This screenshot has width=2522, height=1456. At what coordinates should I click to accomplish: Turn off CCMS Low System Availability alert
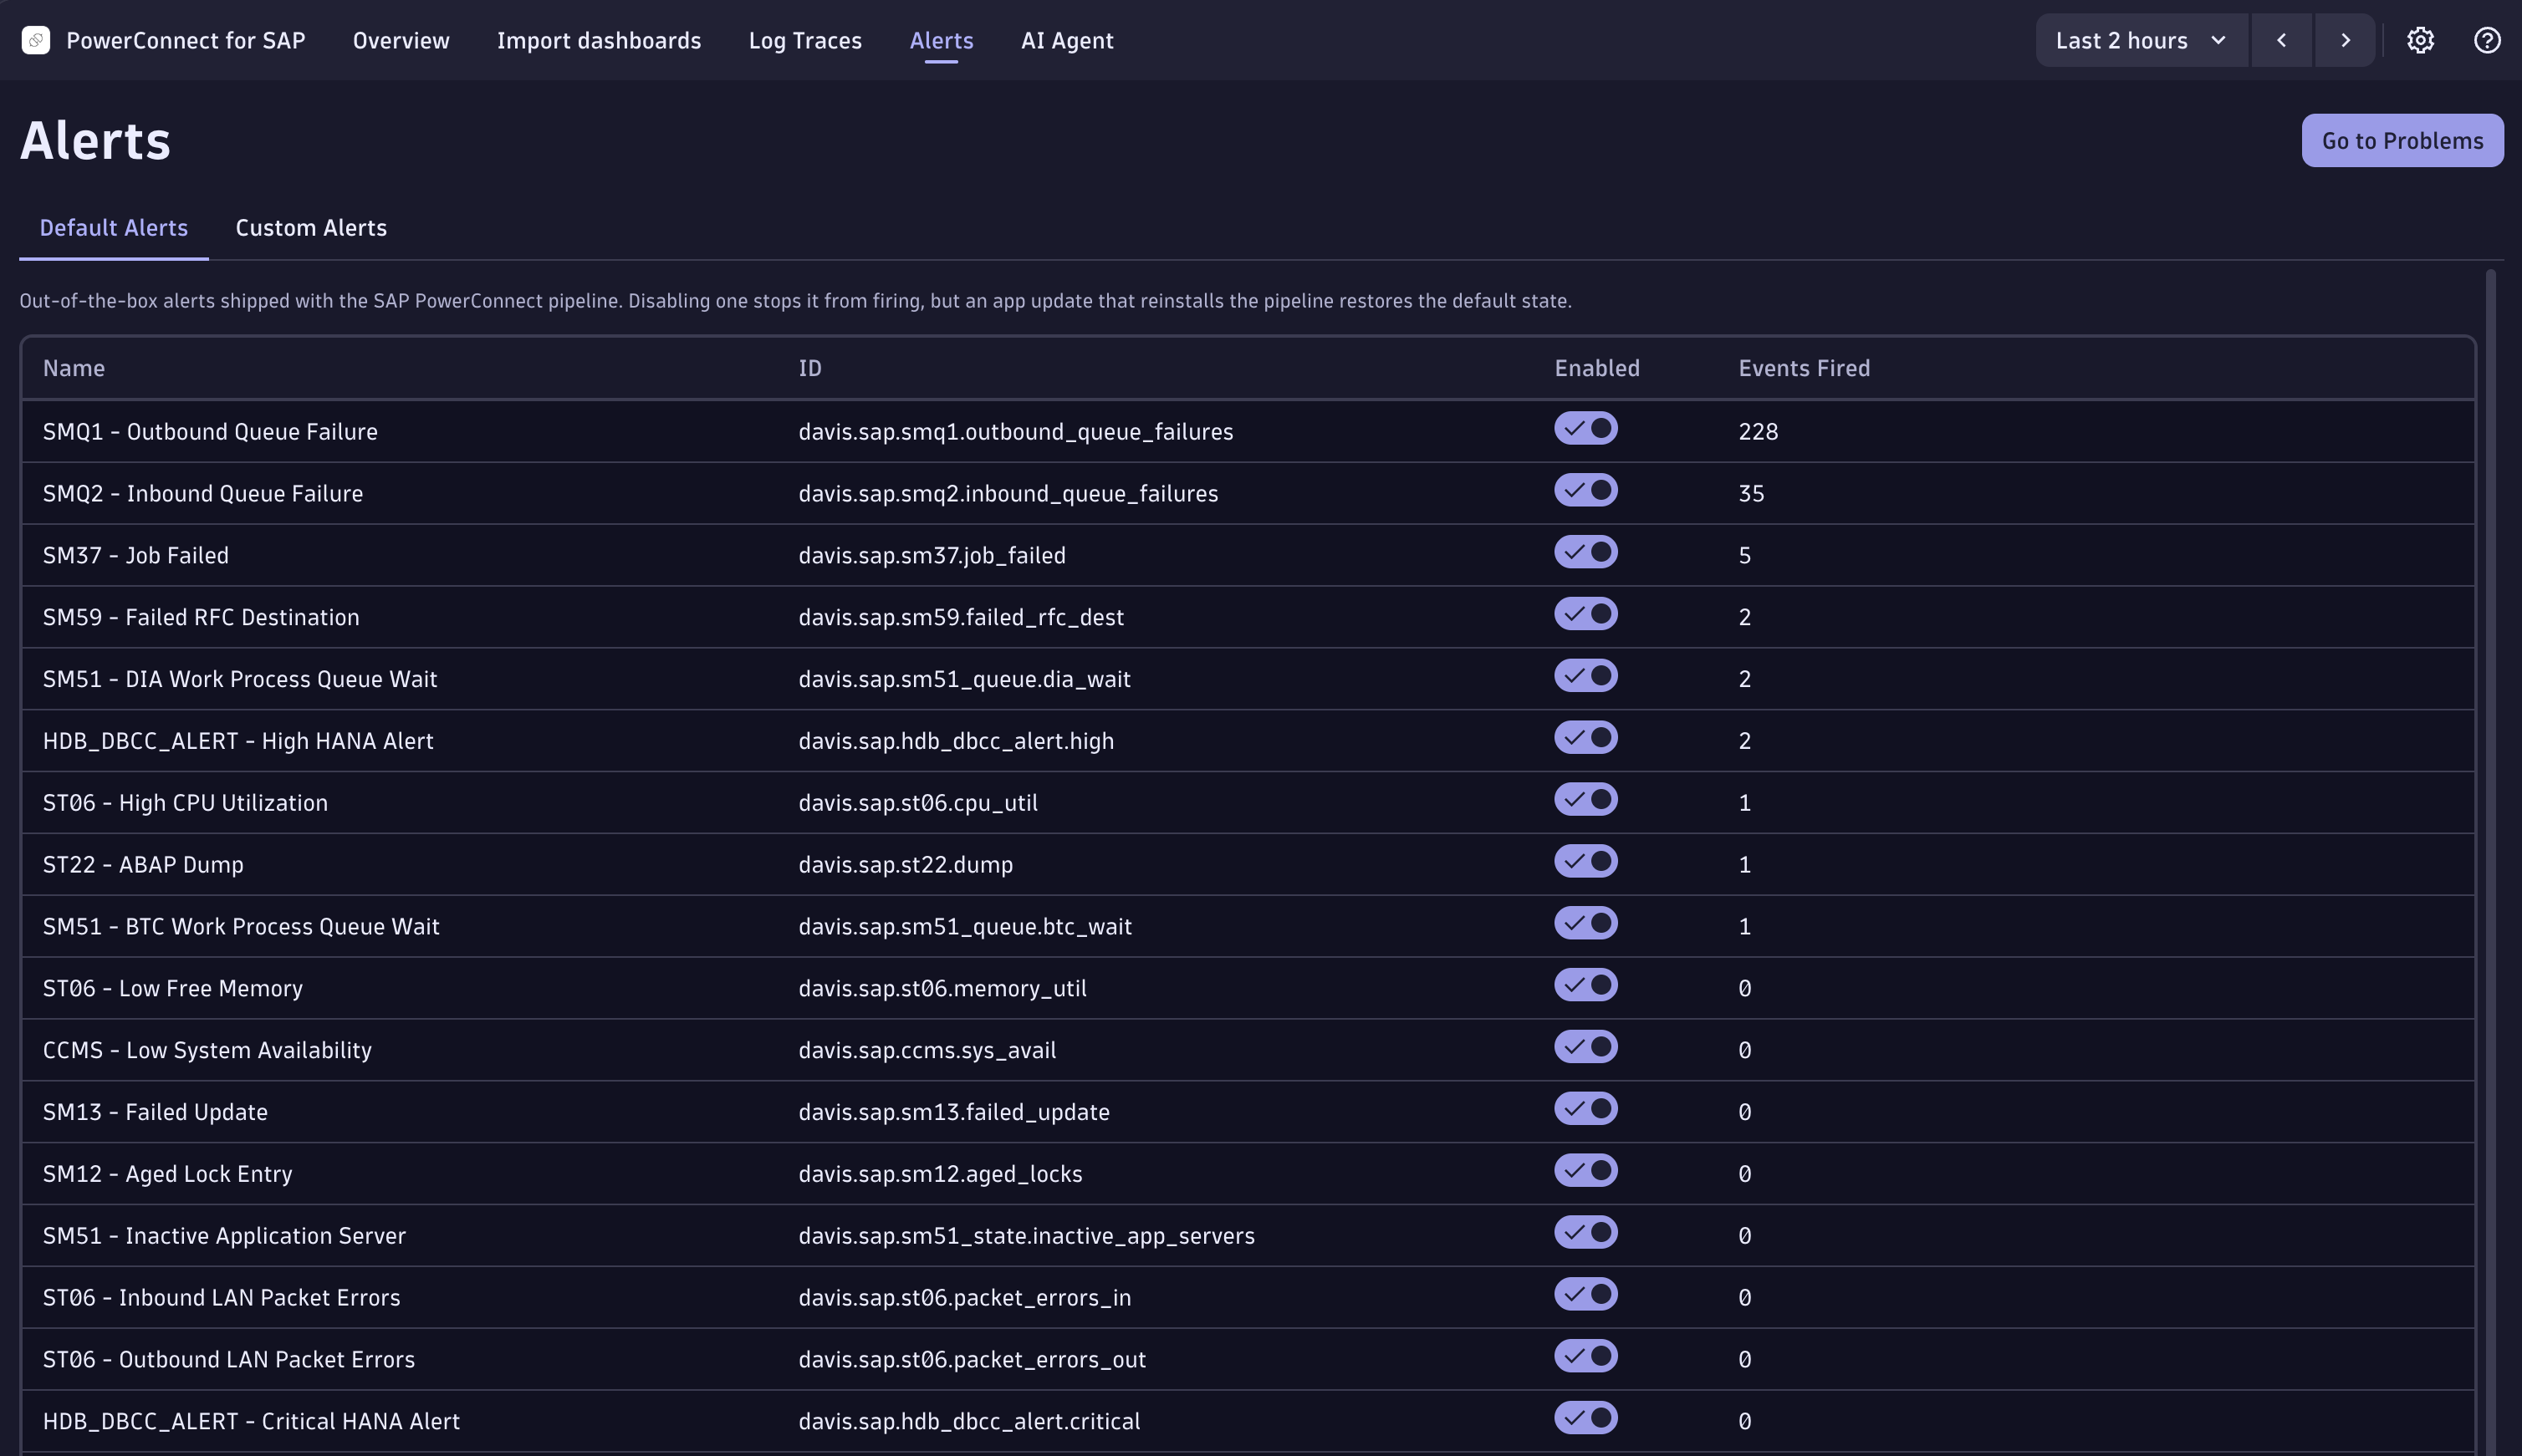pyautogui.click(x=1585, y=1047)
